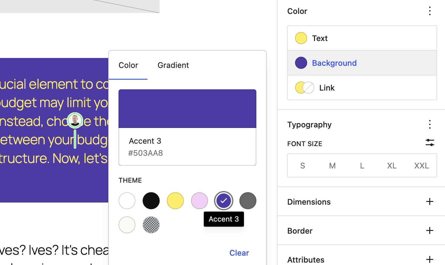The image size is (445, 265).
Task: Expand Border using the plus icon
Action: coord(430,230)
